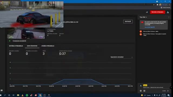Open the notification center icon
This screenshot has width=173, height=97.
tap(168, 95)
